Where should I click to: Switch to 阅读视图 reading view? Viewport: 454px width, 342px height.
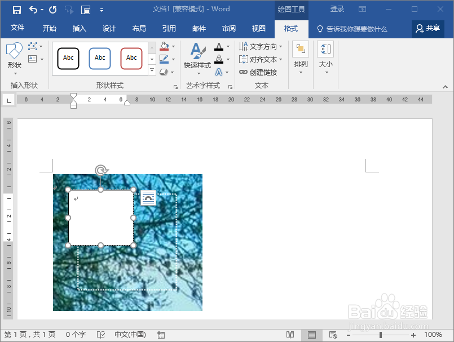(290, 334)
